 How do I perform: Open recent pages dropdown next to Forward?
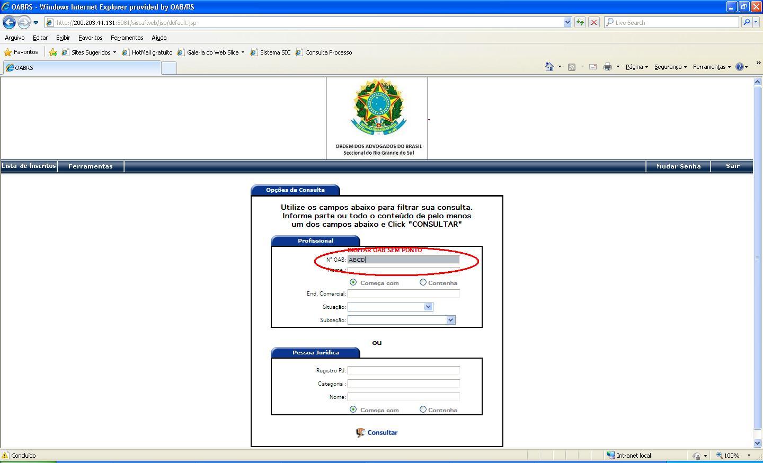click(36, 23)
